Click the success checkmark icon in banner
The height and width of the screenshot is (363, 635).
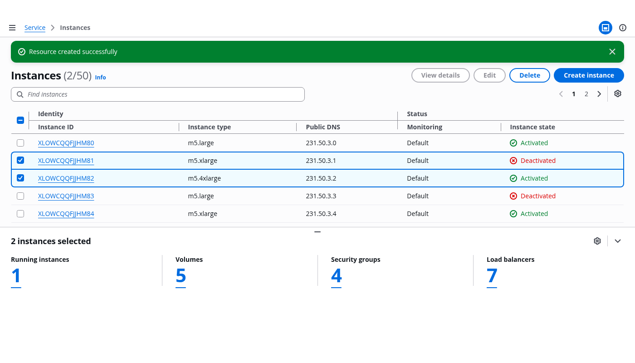[x=22, y=52]
